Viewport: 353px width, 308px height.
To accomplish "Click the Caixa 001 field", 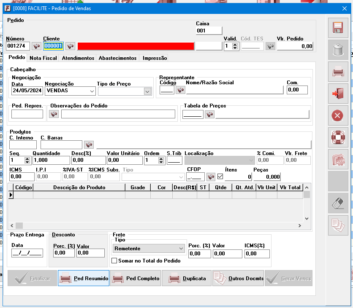I will click(x=209, y=31).
